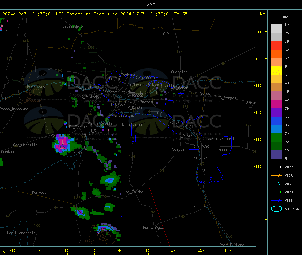Click the Lag.Llancanelo map label
302x255 pixels.
[x=21, y=233]
